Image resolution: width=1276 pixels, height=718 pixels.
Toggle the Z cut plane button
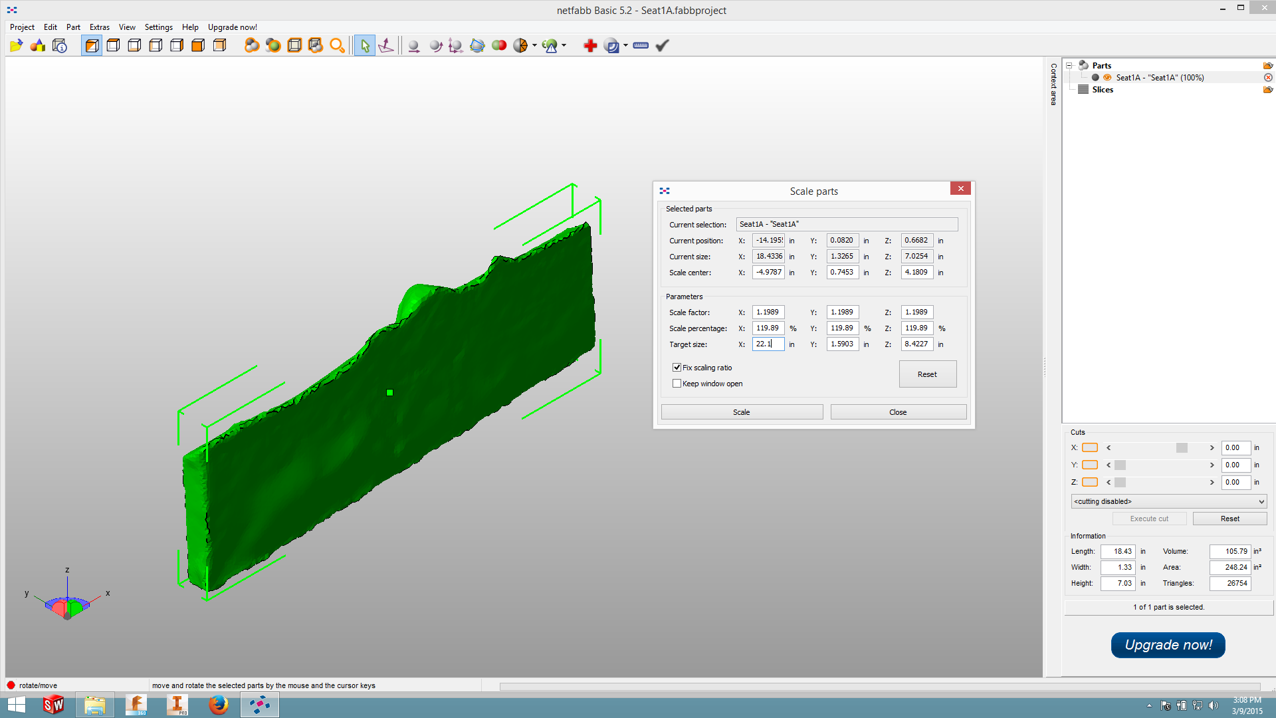click(1090, 482)
